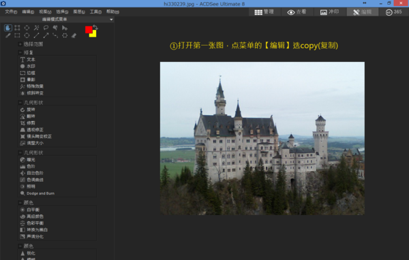Screen dimensions: 409x260
Task: Open the yellow background color swatch
Action: point(93,35)
